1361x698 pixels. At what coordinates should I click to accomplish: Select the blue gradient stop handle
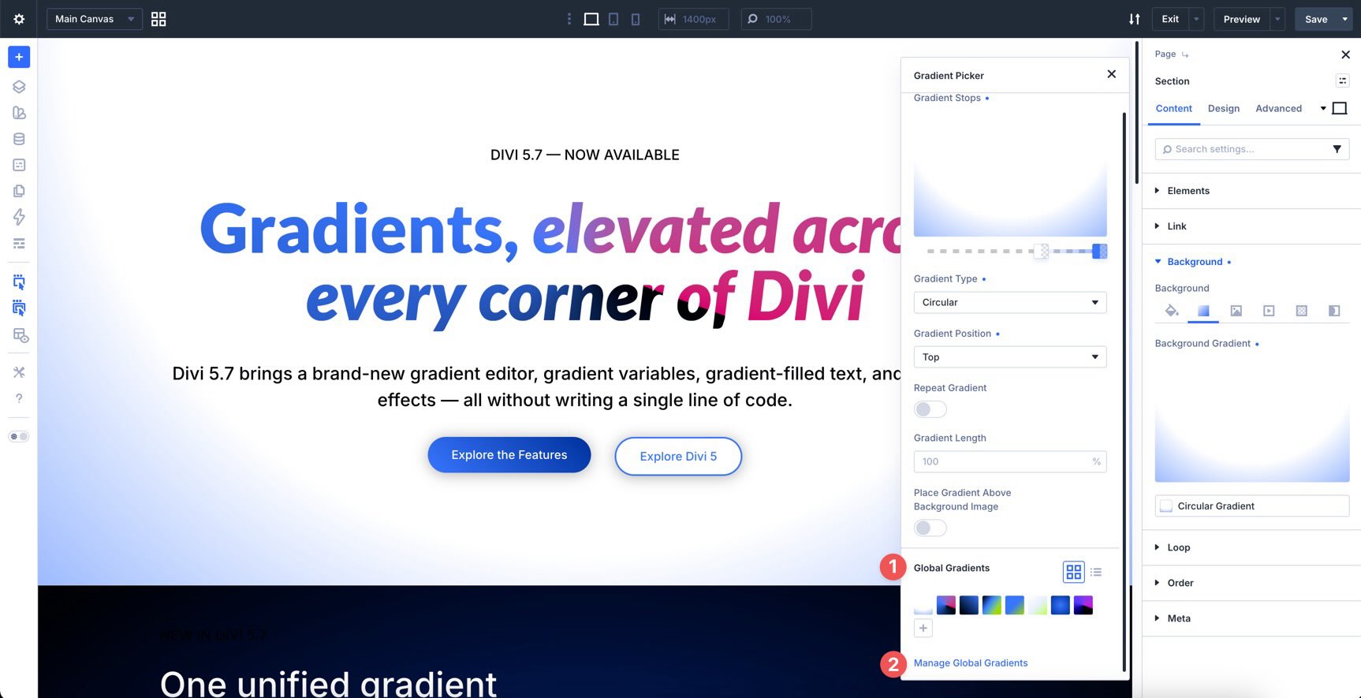click(1099, 251)
